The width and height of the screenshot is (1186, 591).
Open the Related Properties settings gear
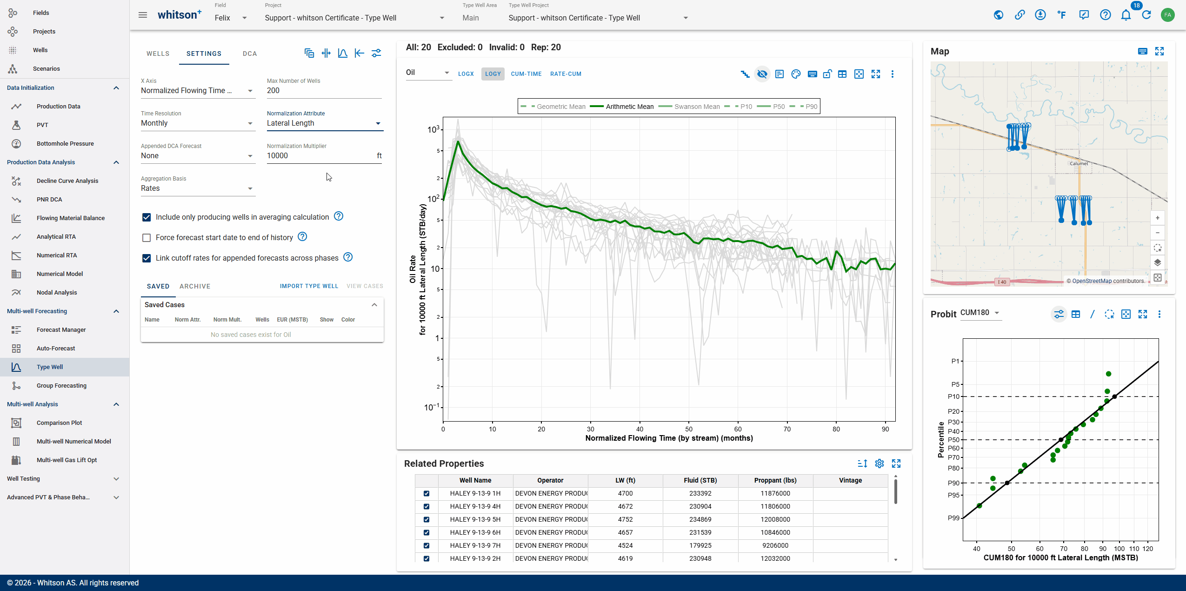(x=879, y=463)
